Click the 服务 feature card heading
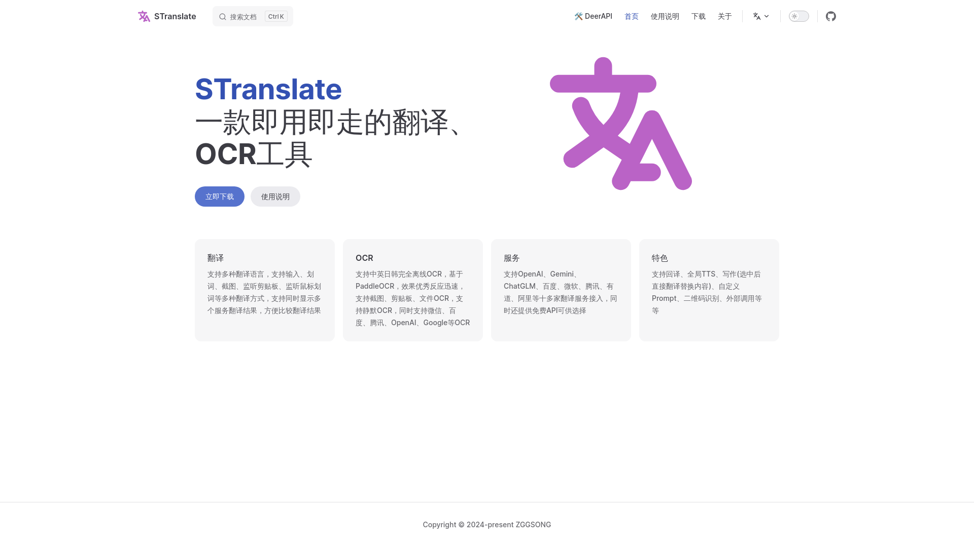The width and height of the screenshot is (974, 547). (x=512, y=258)
